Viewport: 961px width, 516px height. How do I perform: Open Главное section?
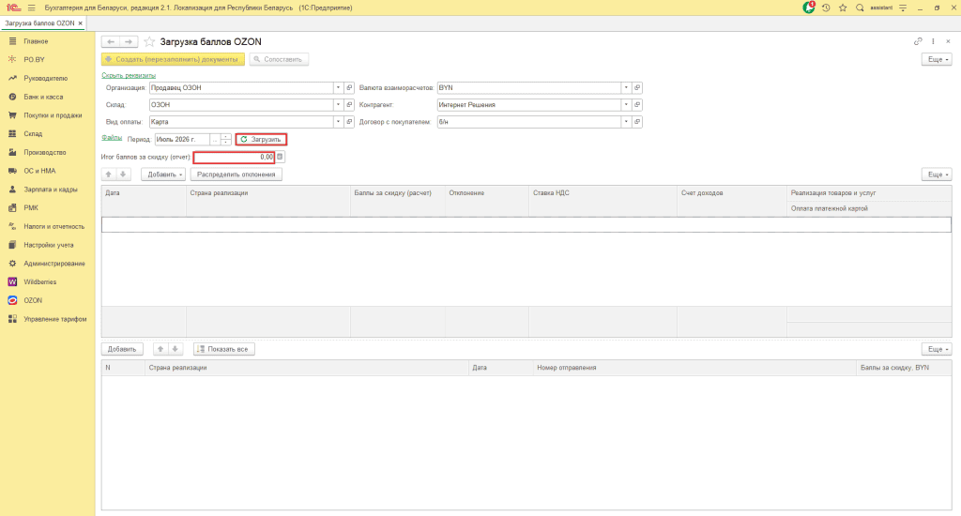36,41
